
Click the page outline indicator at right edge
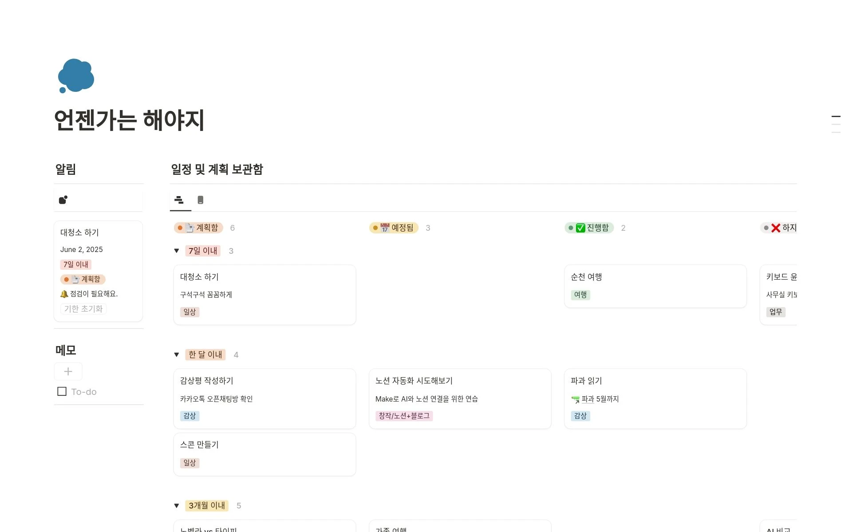click(836, 124)
